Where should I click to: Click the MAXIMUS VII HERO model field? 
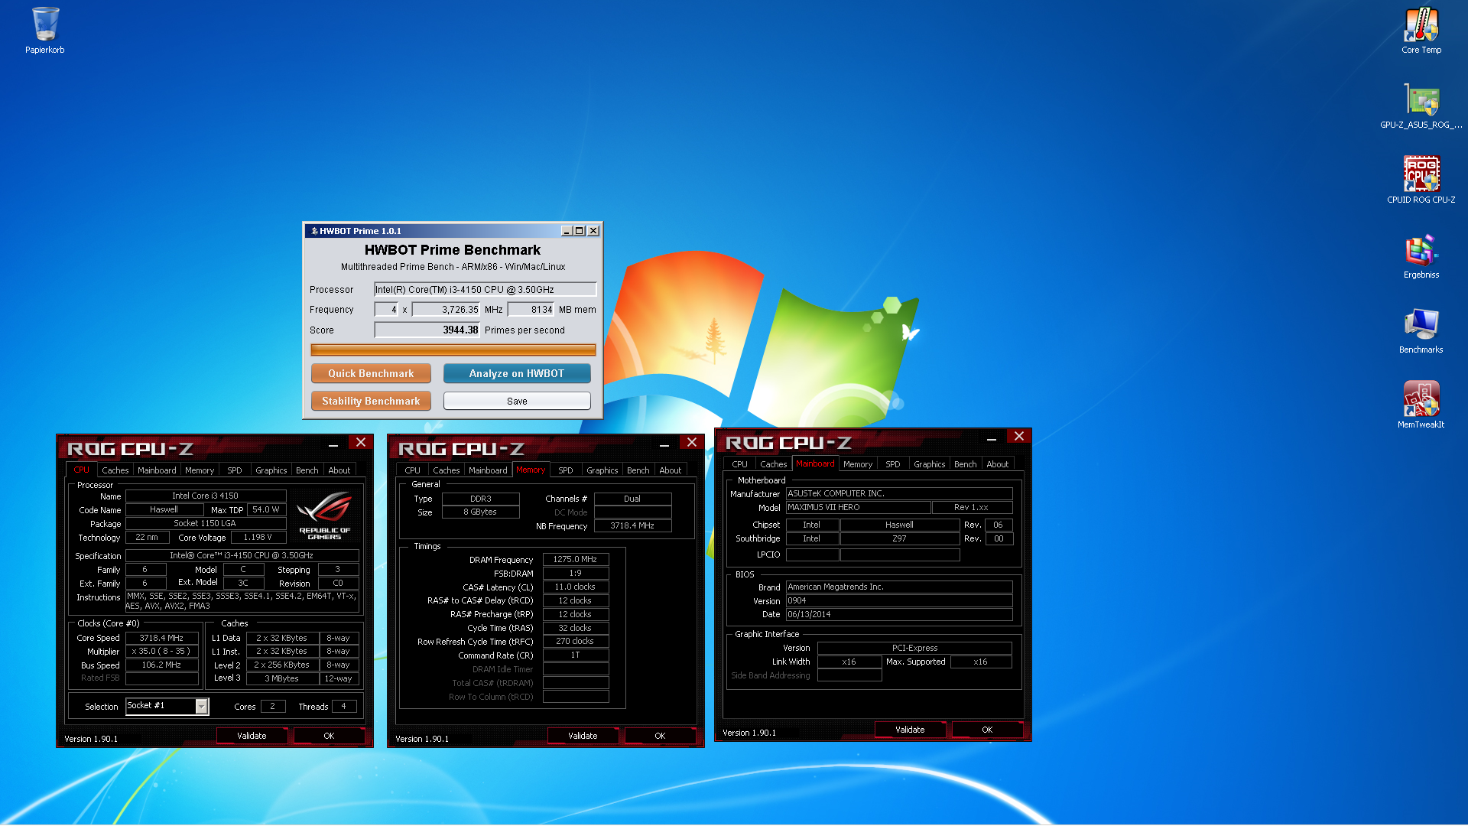(x=859, y=508)
